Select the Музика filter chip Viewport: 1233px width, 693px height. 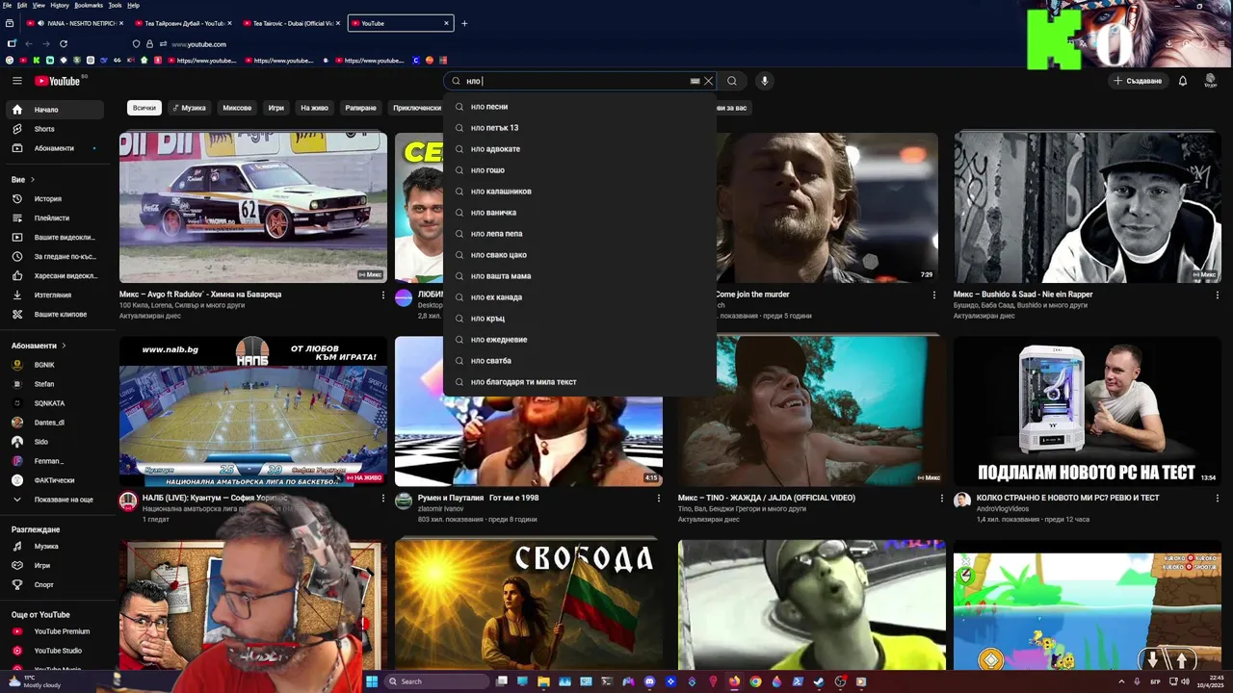[189, 108]
